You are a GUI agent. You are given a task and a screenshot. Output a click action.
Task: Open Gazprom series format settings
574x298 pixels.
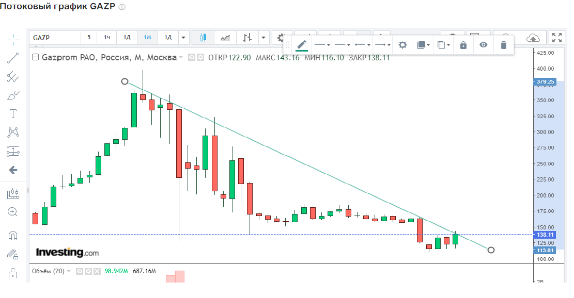pyautogui.click(x=200, y=57)
